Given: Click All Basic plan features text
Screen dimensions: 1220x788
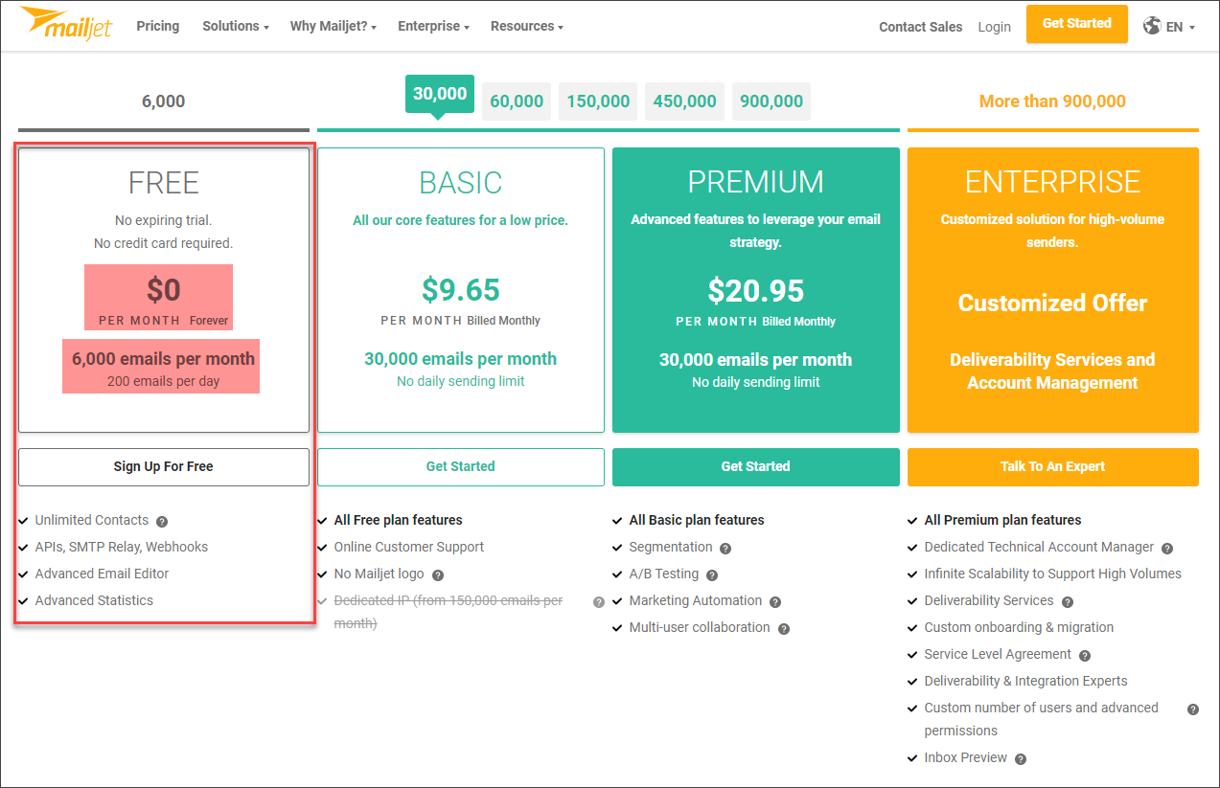Looking at the screenshot, I should pos(697,521).
